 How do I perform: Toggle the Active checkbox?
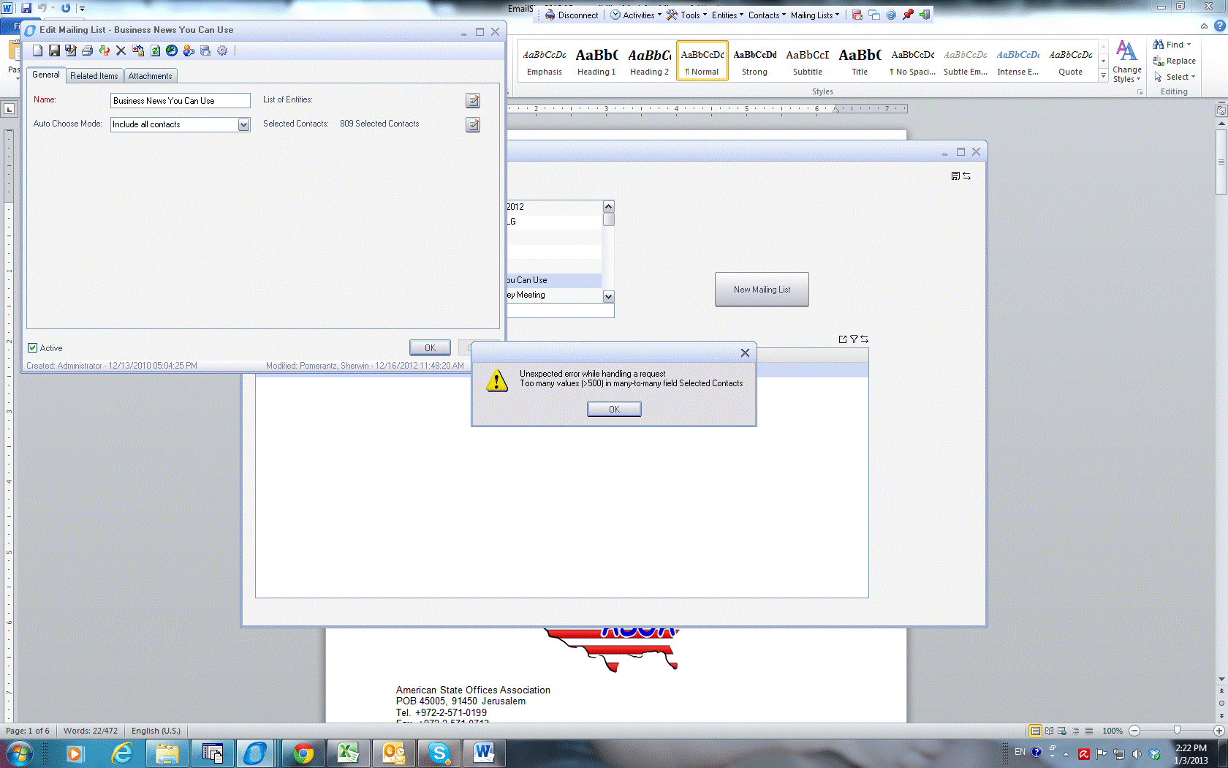click(32, 348)
